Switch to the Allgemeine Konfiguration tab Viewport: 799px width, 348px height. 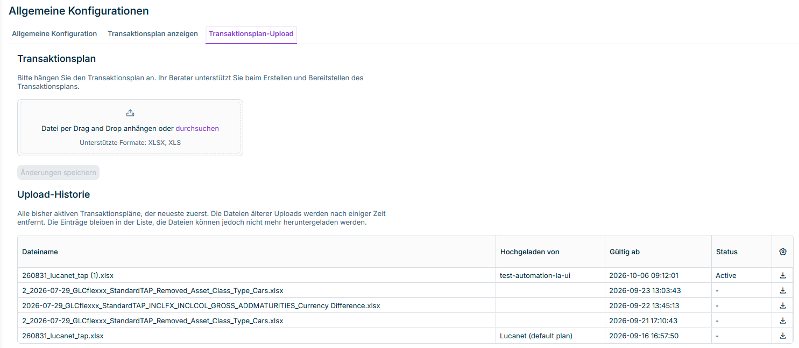tap(54, 33)
